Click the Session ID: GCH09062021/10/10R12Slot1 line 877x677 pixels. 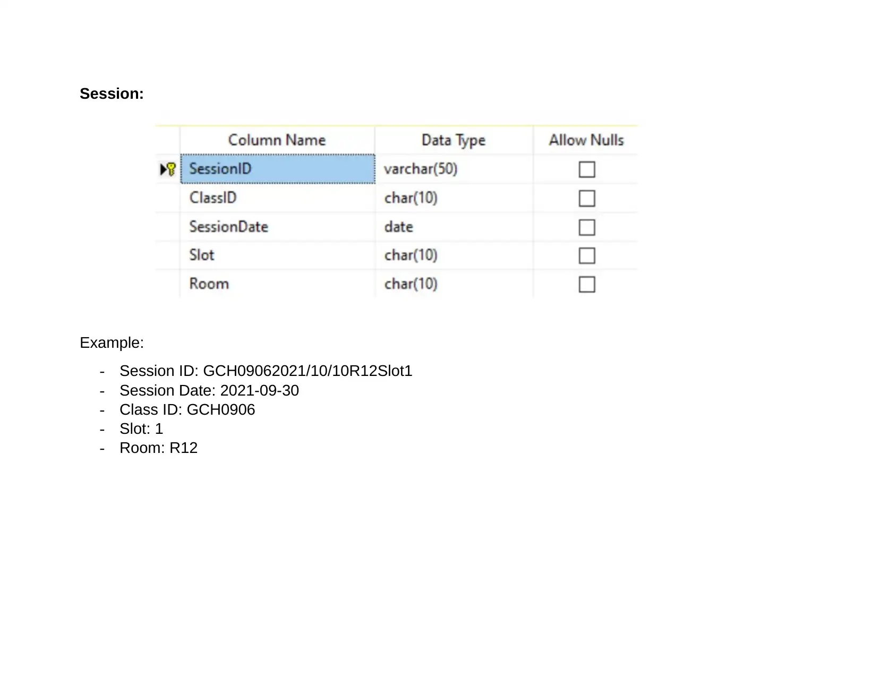[266, 371]
